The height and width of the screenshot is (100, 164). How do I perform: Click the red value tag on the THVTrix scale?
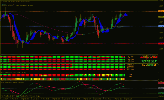(x=161, y=83)
